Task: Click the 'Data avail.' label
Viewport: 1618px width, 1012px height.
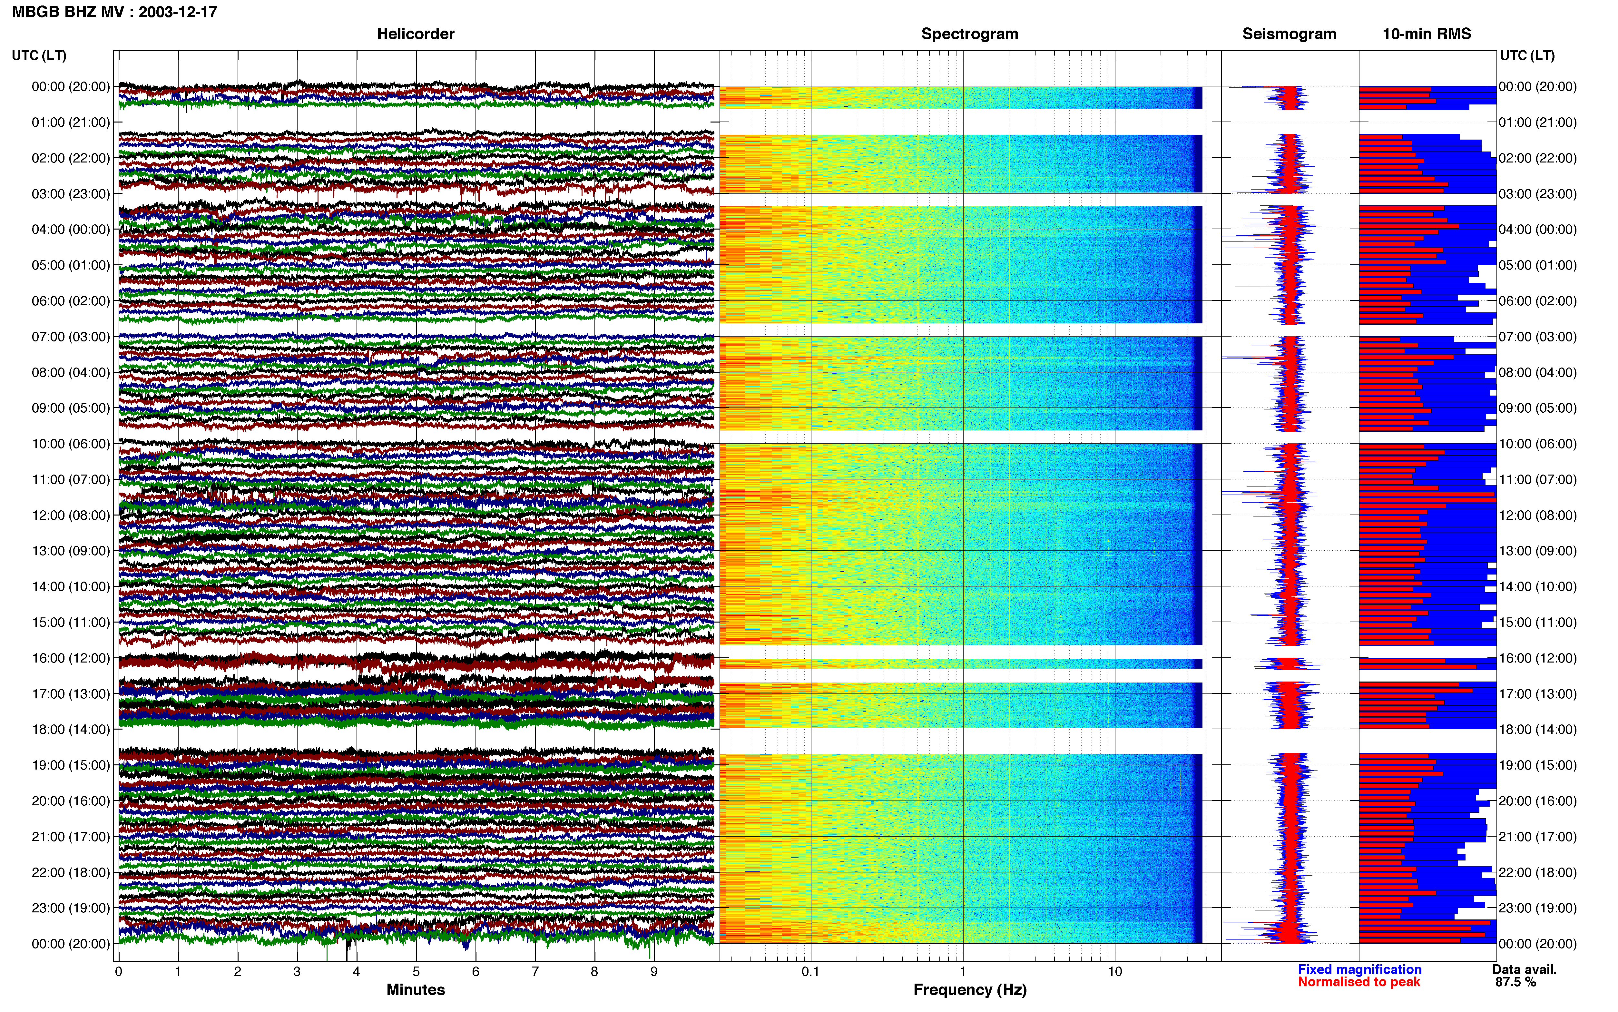Action: click(1524, 970)
